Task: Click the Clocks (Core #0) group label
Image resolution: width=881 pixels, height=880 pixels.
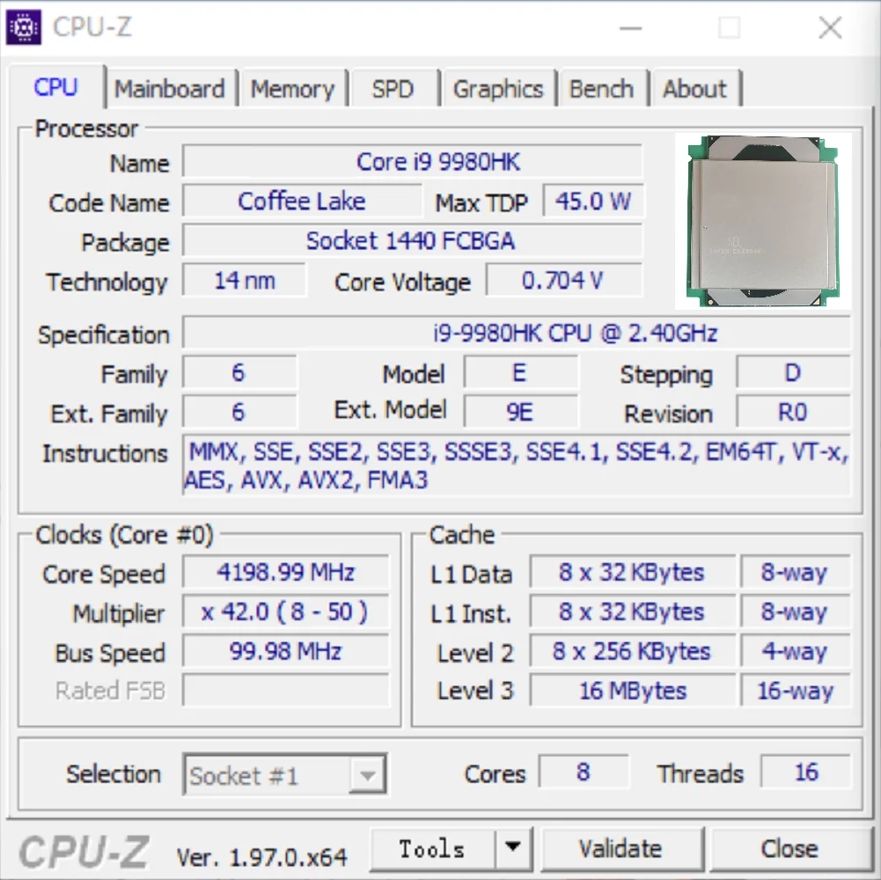Action: (124, 534)
